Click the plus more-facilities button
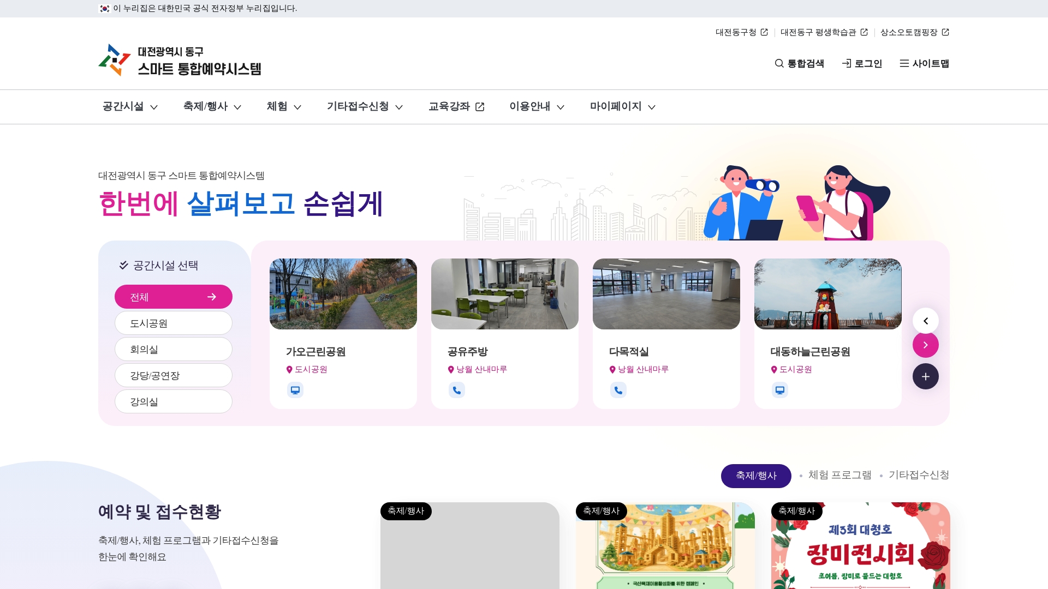The height and width of the screenshot is (589, 1048). (926, 376)
